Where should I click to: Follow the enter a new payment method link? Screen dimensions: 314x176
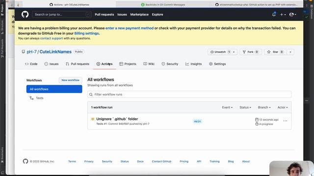130,28
